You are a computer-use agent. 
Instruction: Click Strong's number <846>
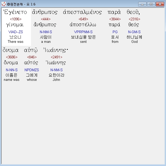click(32, 57)
